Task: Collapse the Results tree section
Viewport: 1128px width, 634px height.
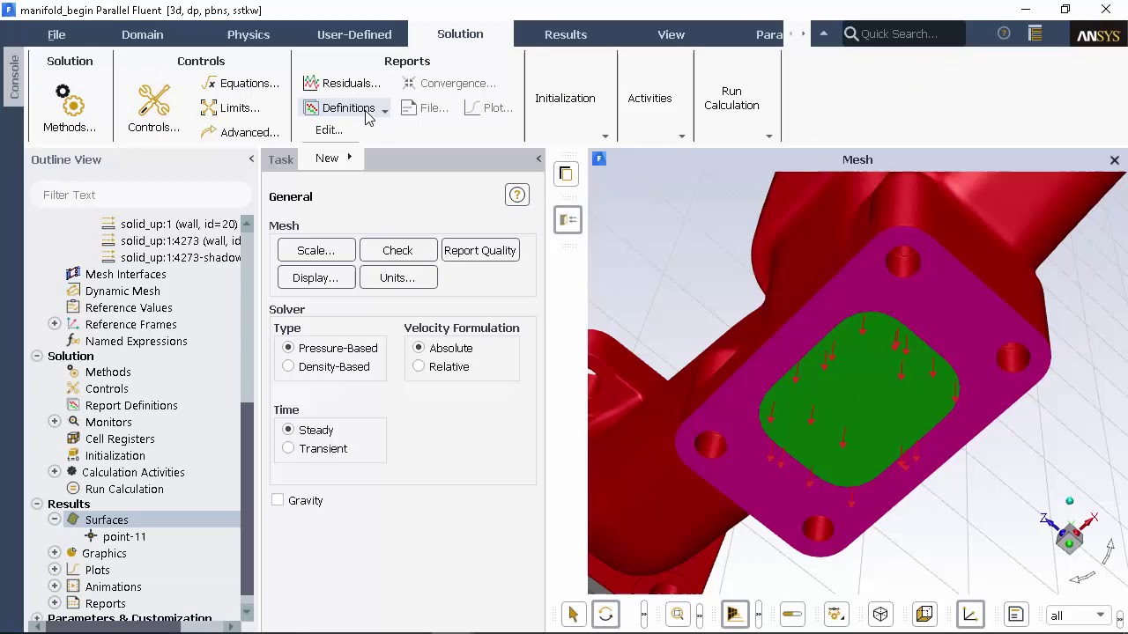Action: tap(37, 505)
